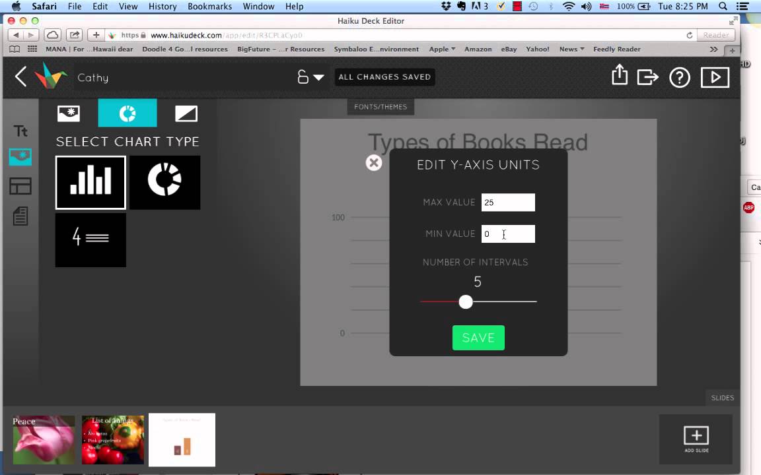Open the eBay bookmark
The height and width of the screenshot is (475, 761).
pos(509,49)
